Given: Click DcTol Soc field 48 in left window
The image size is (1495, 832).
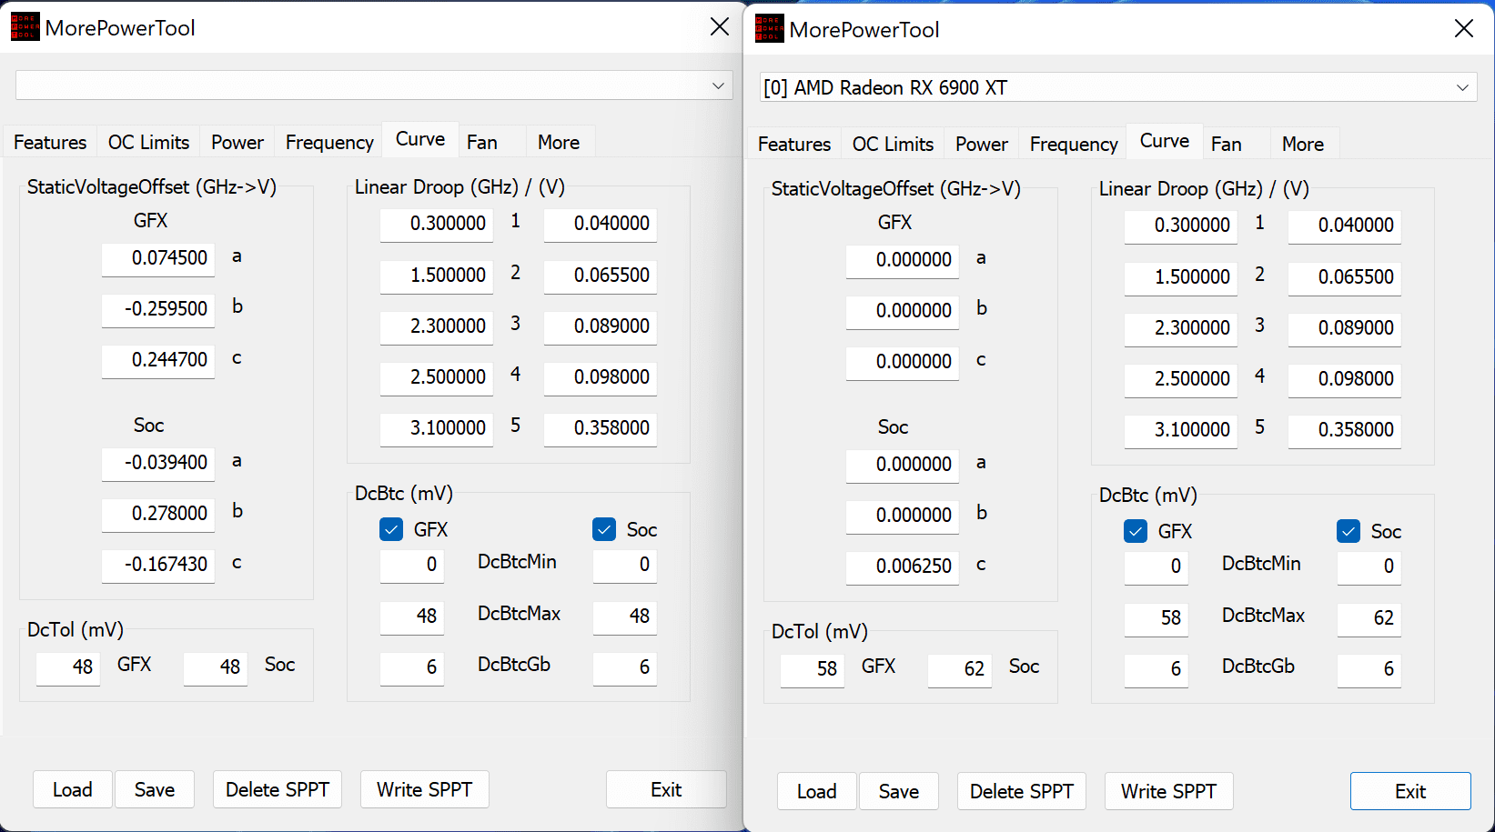Looking at the screenshot, I should tap(216, 667).
